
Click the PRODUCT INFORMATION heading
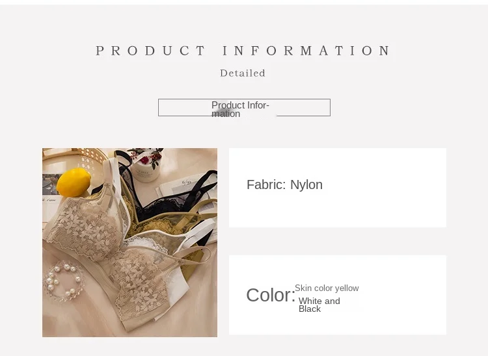[x=243, y=51]
